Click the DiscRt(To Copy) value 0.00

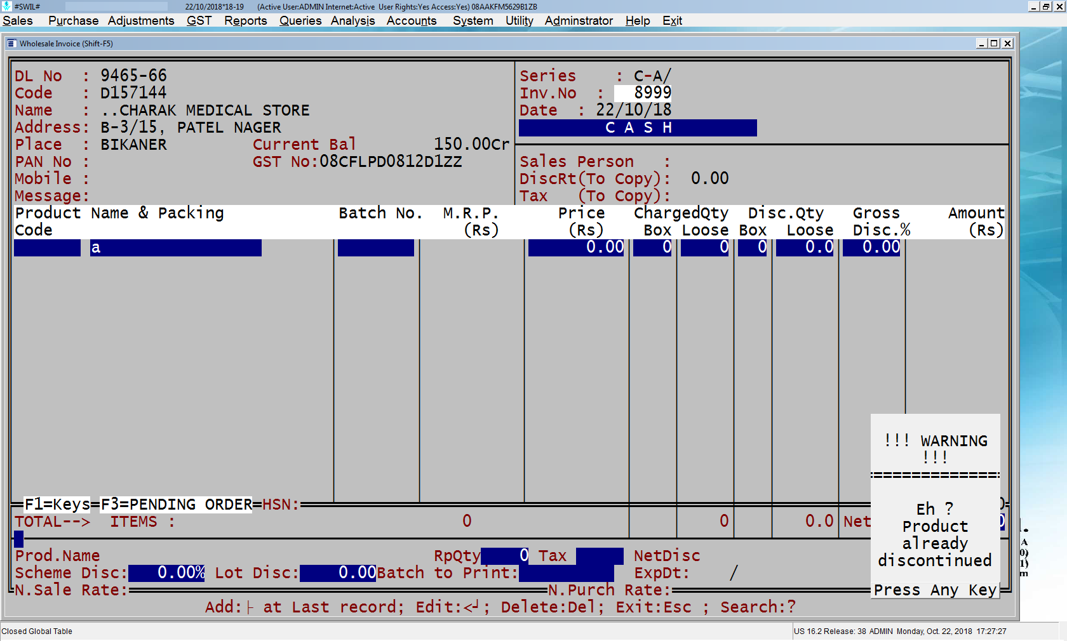coord(709,179)
